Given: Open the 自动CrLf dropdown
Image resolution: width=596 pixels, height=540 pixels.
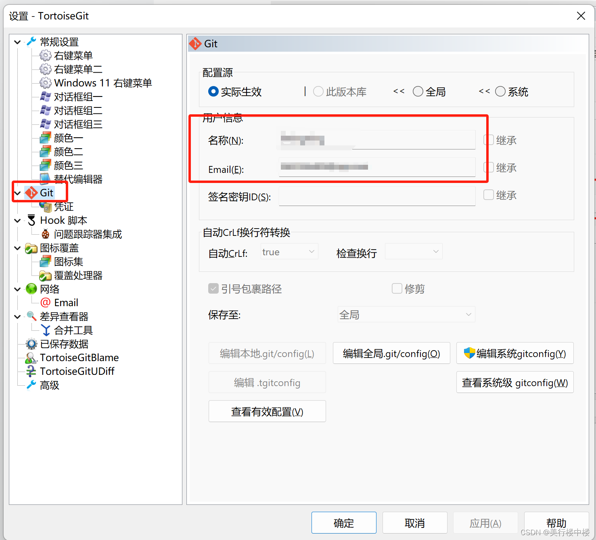Looking at the screenshot, I should click(x=289, y=252).
